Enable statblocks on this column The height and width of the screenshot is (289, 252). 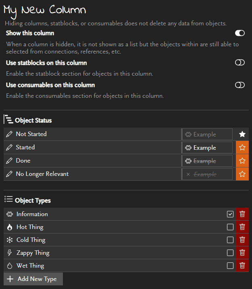pyautogui.click(x=240, y=63)
